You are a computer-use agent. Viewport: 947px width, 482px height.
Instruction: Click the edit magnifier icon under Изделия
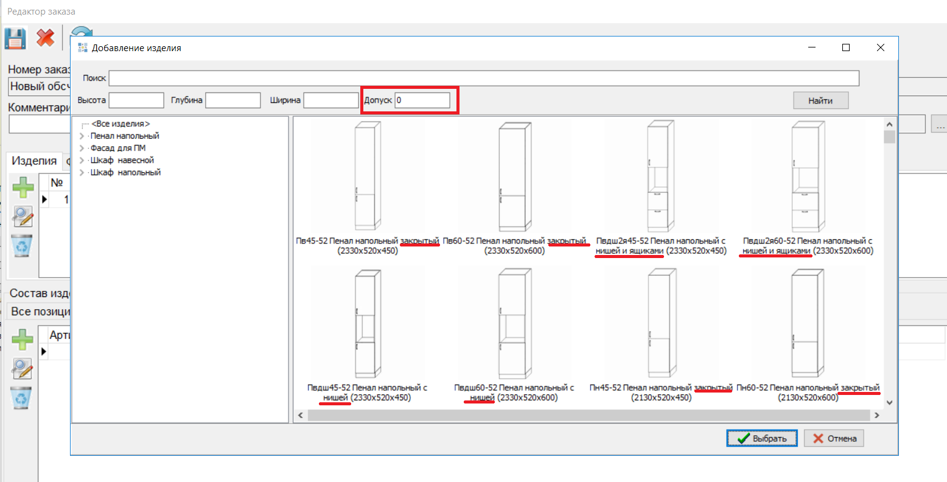(23, 216)
